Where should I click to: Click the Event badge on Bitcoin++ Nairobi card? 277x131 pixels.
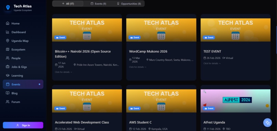(60, 37)
